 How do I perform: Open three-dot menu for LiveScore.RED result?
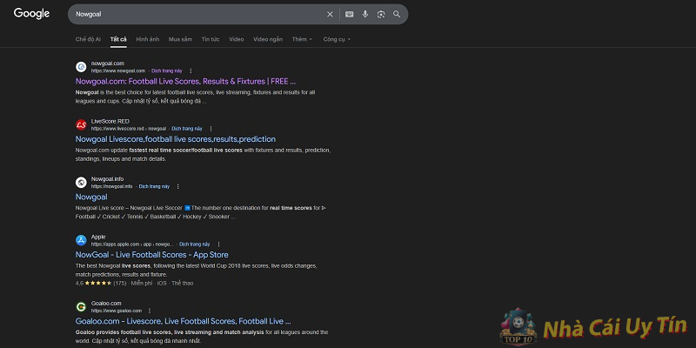(x=210, y=128)
